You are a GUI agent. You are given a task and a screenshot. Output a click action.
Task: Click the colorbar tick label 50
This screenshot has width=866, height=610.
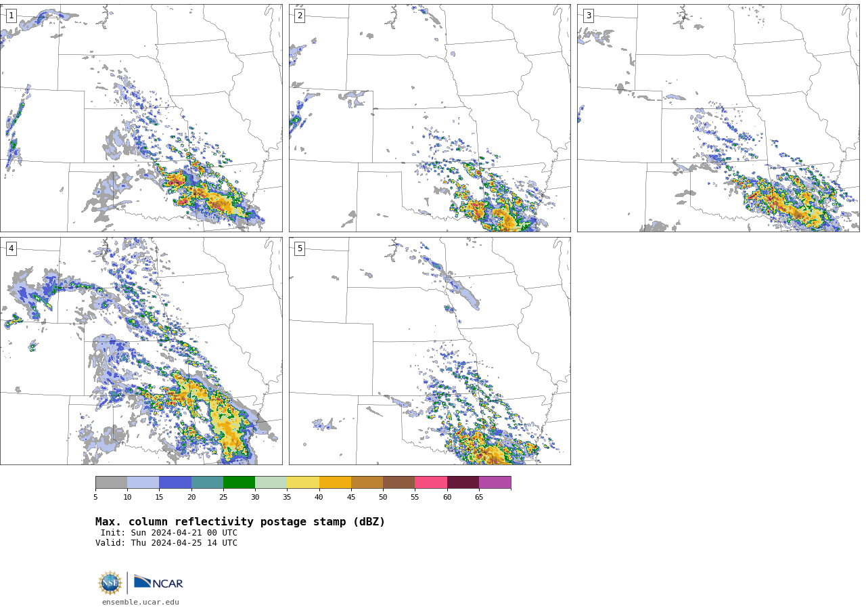click(383, 498)
